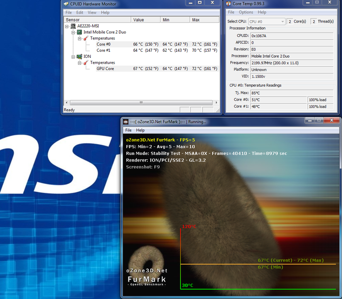Click thermometer icon under ION
The image size is (342, 299).
click(x=86, y=63)
